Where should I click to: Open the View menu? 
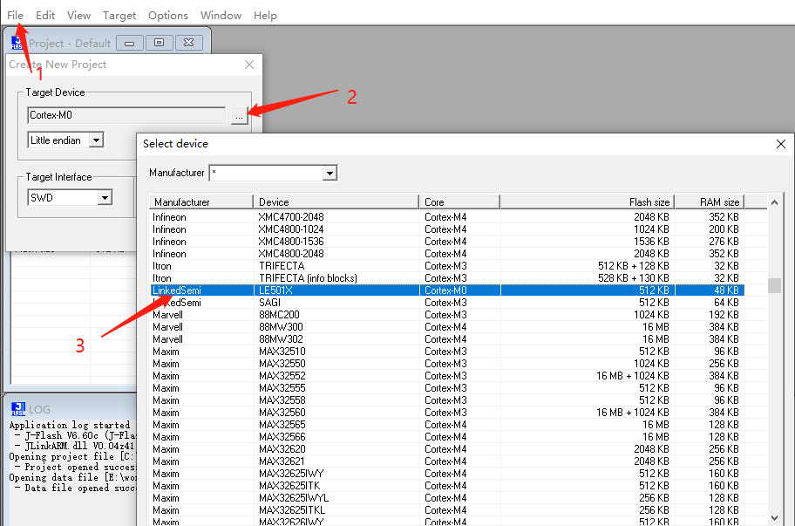[78, 15]
